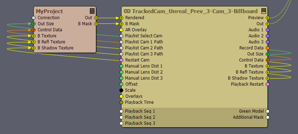This screenshot has width=298, height=134.
Task: Click the link icon beside TrackedCam title
Action: [127, 11]
